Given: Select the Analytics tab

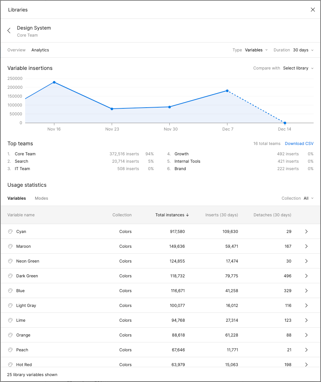Looking at the screenshot, I should 40,50.
